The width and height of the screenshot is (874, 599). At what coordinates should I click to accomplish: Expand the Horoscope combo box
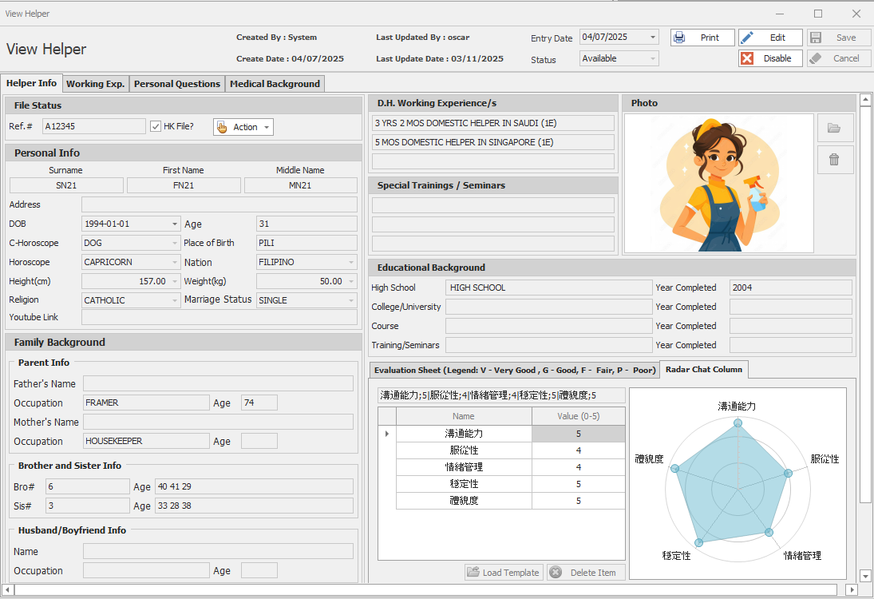(175, 262)
